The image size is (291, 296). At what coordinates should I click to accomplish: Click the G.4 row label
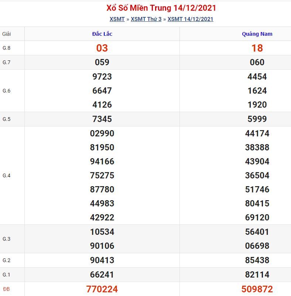pyautogui.click(x=6, y=175)
